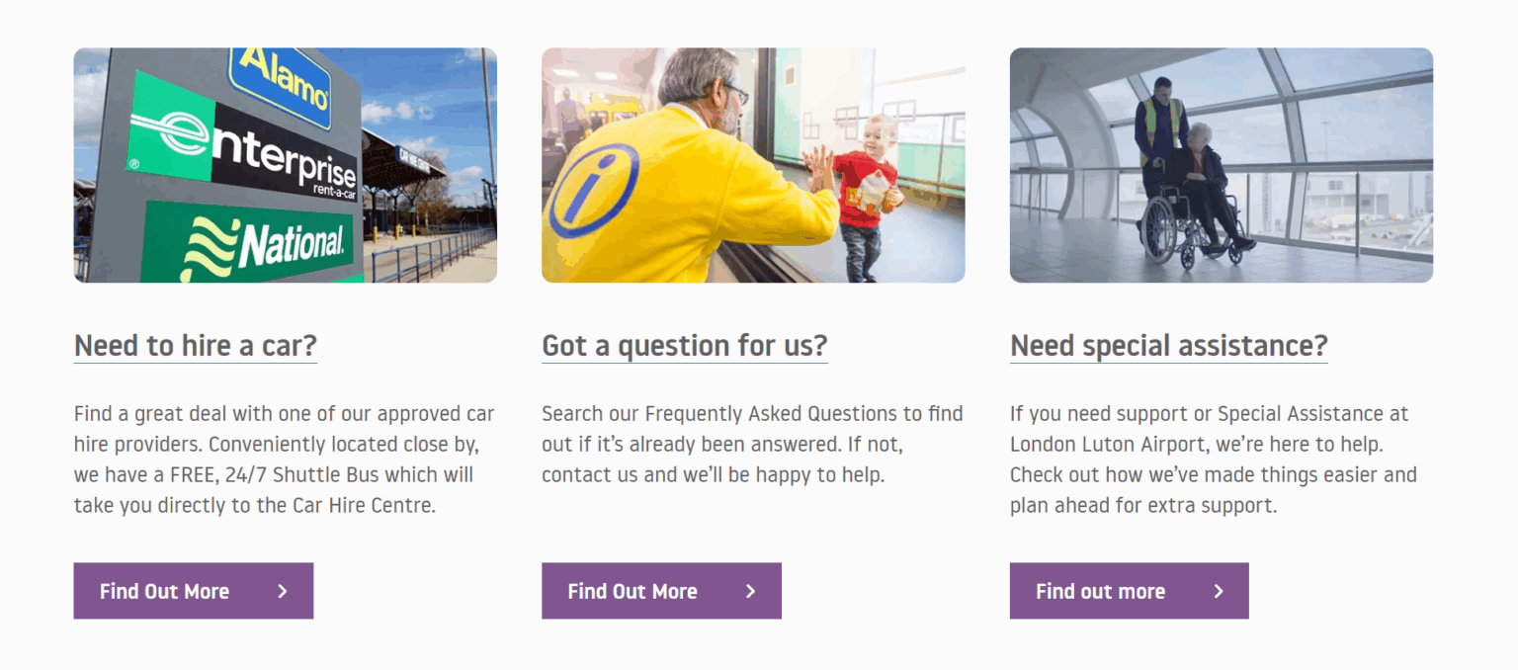Click the chevron arrow on car hire button
1518x670 pixels.
pyautogui.click(x=283, y=591)
